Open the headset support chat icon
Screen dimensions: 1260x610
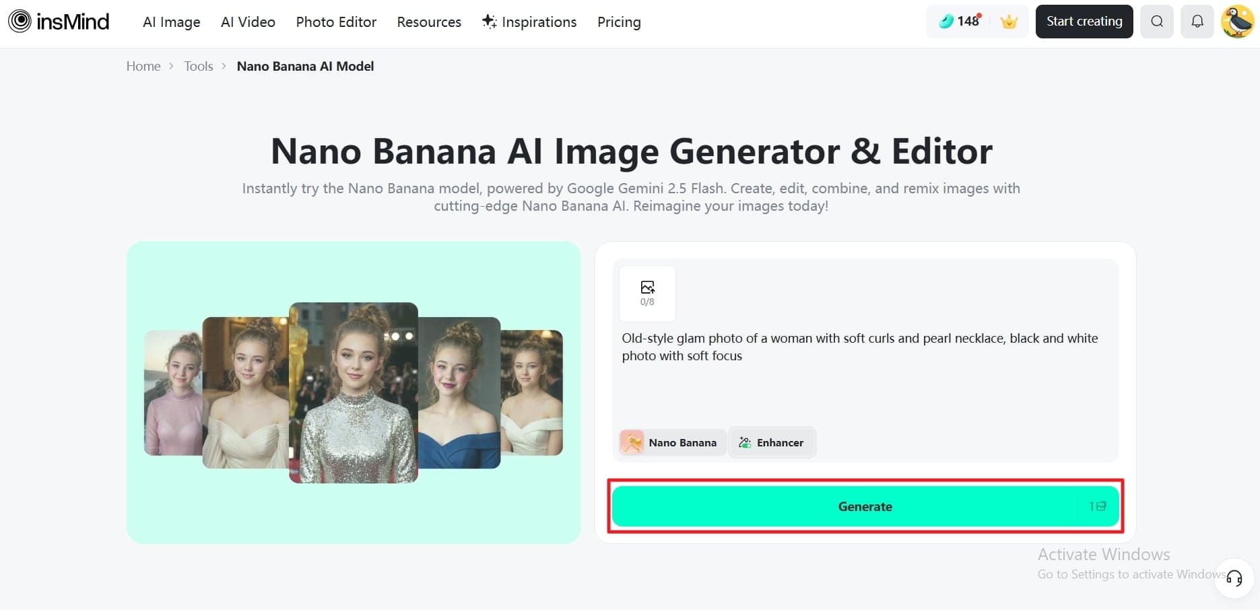pos(1234,578)
